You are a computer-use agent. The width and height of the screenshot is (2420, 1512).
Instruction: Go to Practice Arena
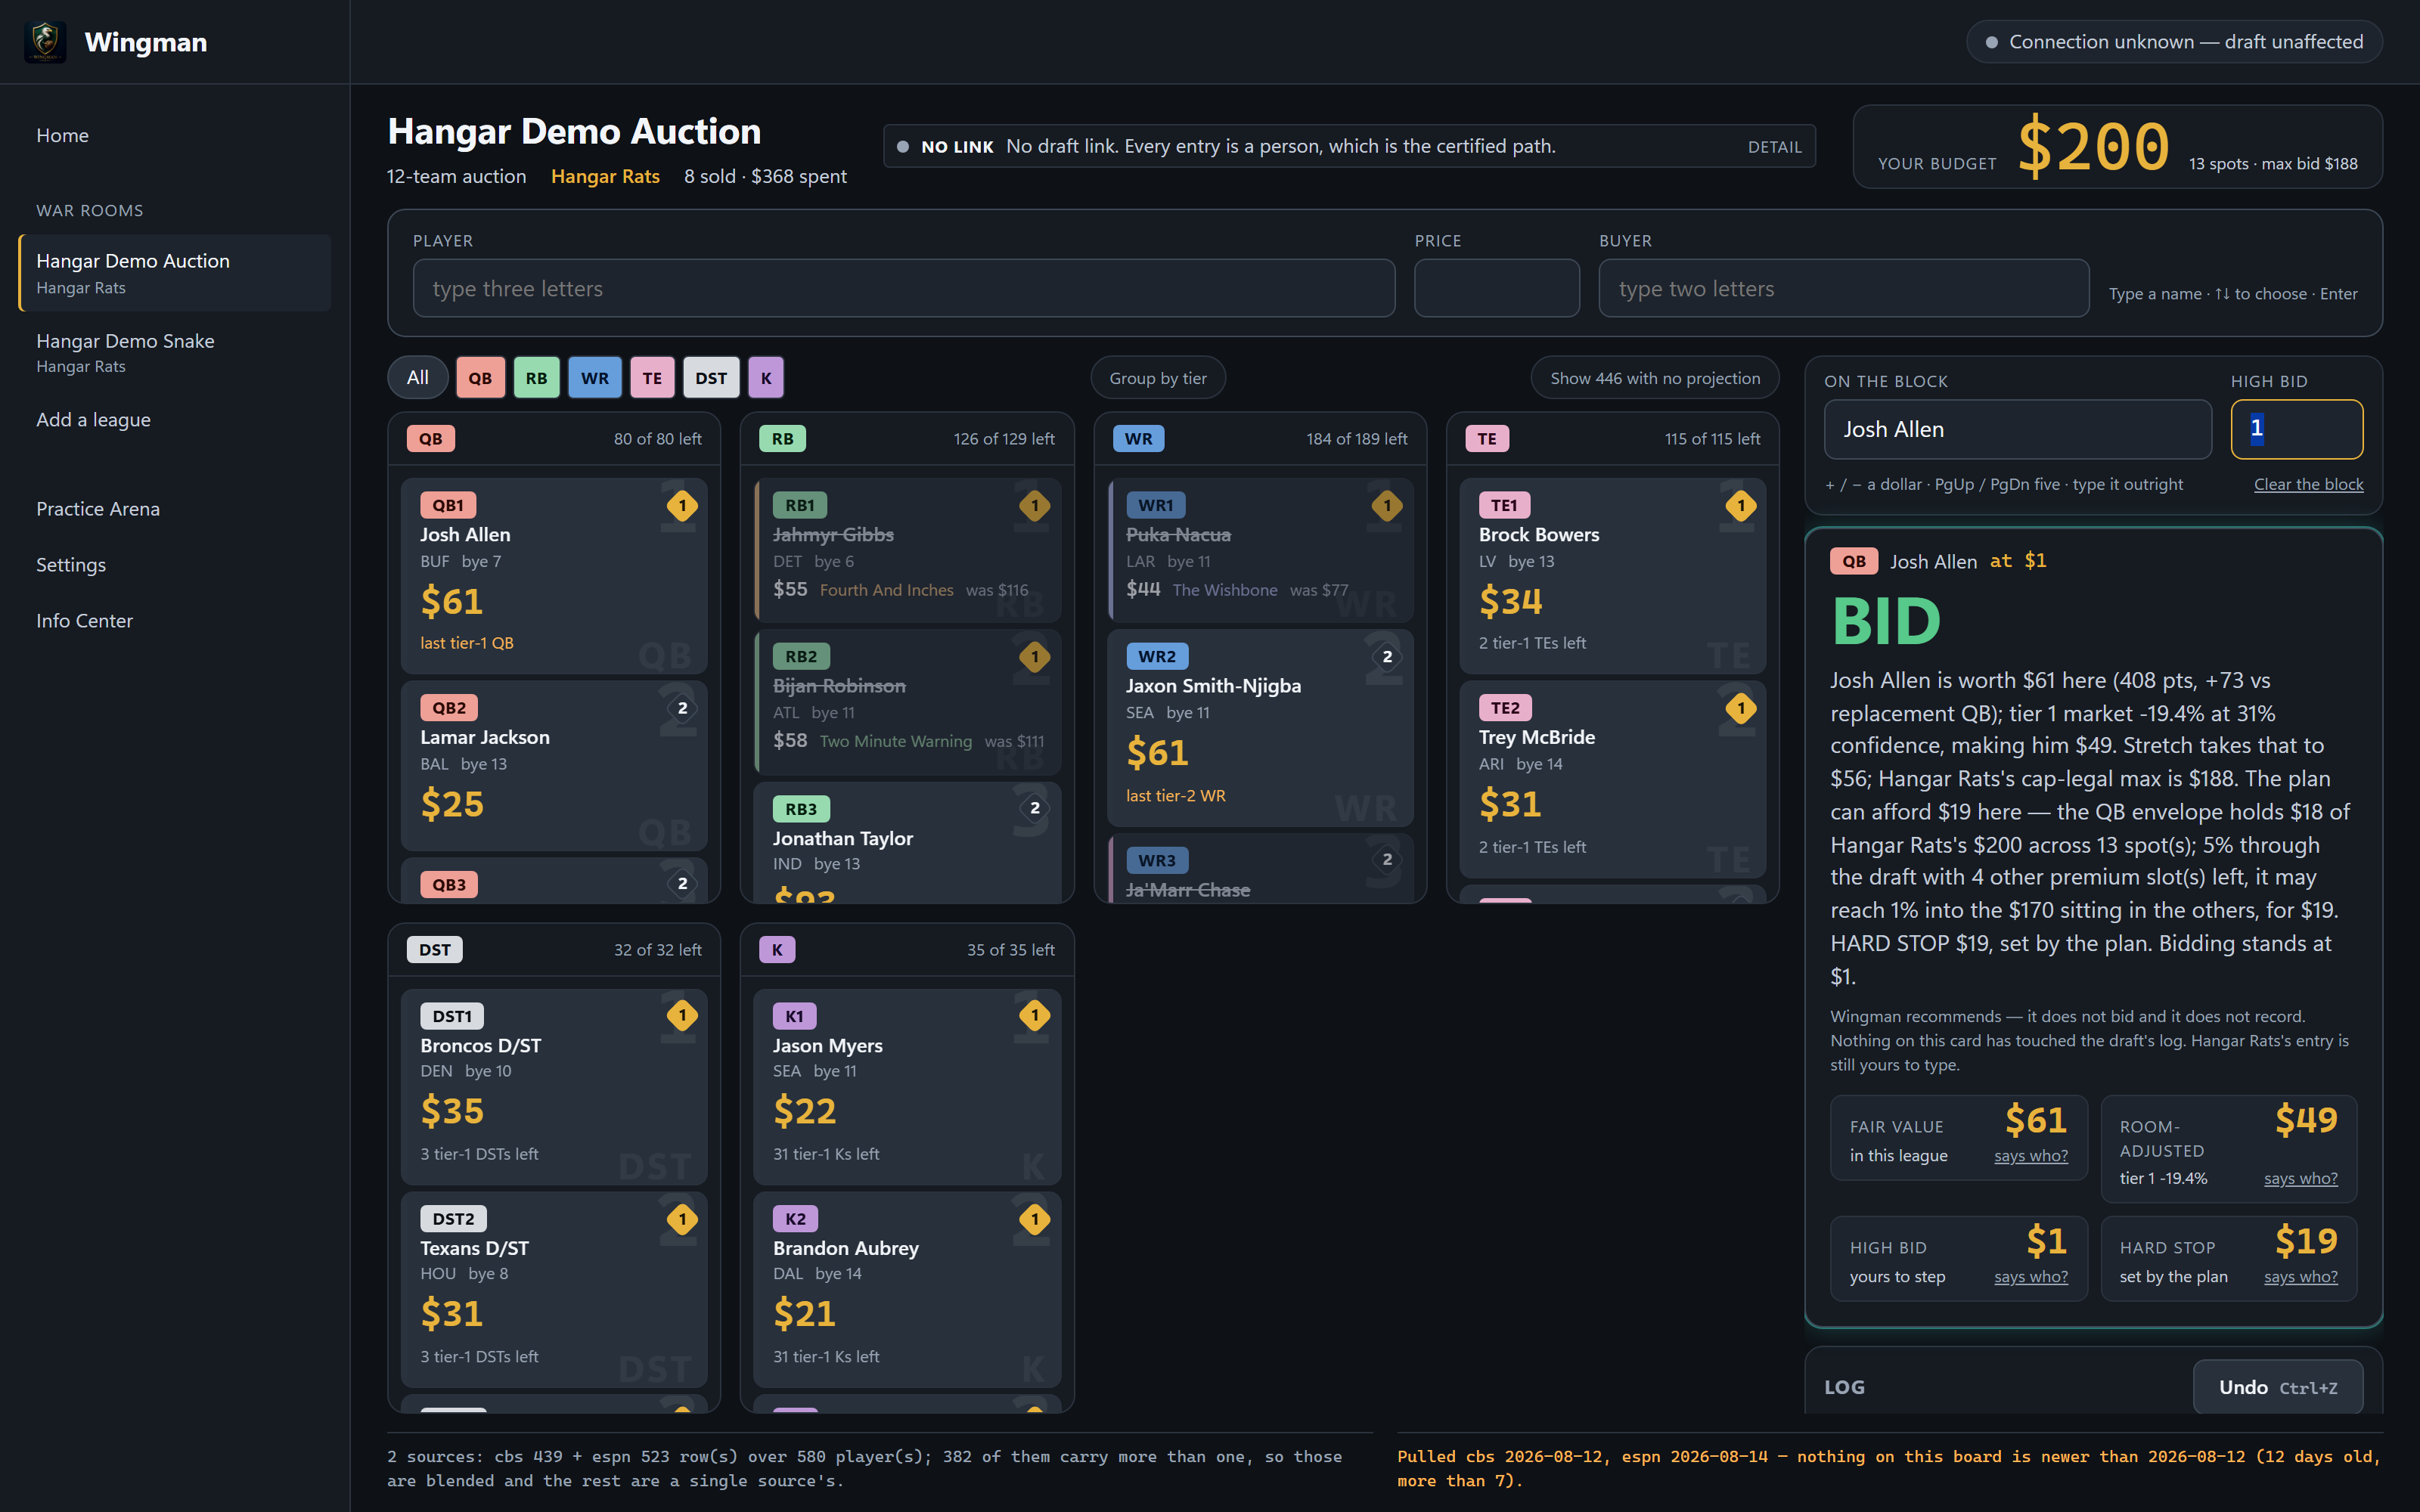[x=98, y=509]
